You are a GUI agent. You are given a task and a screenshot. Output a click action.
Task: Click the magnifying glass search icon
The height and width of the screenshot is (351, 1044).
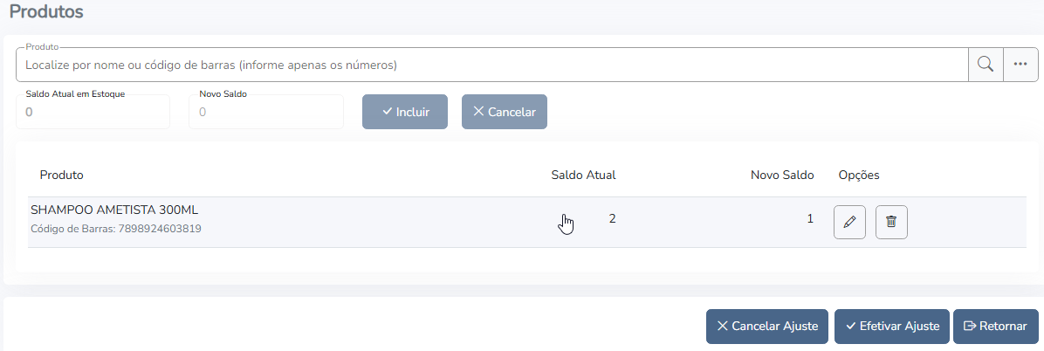coord(986,65)
